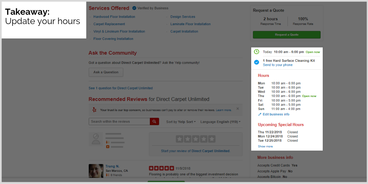Click the placeholder user avatar icon
Screen dimensions: 368x184
pos(96,139)
